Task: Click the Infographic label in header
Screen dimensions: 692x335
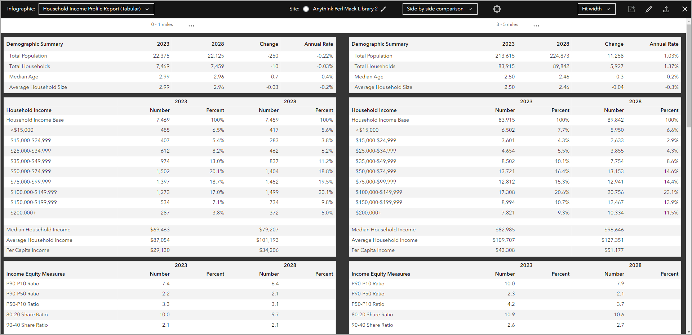Action: pos(21,9)
